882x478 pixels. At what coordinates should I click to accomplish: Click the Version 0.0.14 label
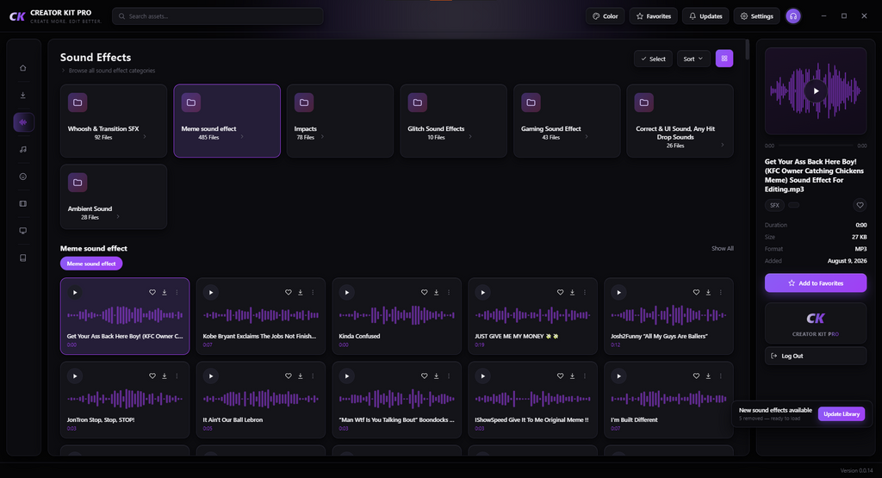coord(857,471)
